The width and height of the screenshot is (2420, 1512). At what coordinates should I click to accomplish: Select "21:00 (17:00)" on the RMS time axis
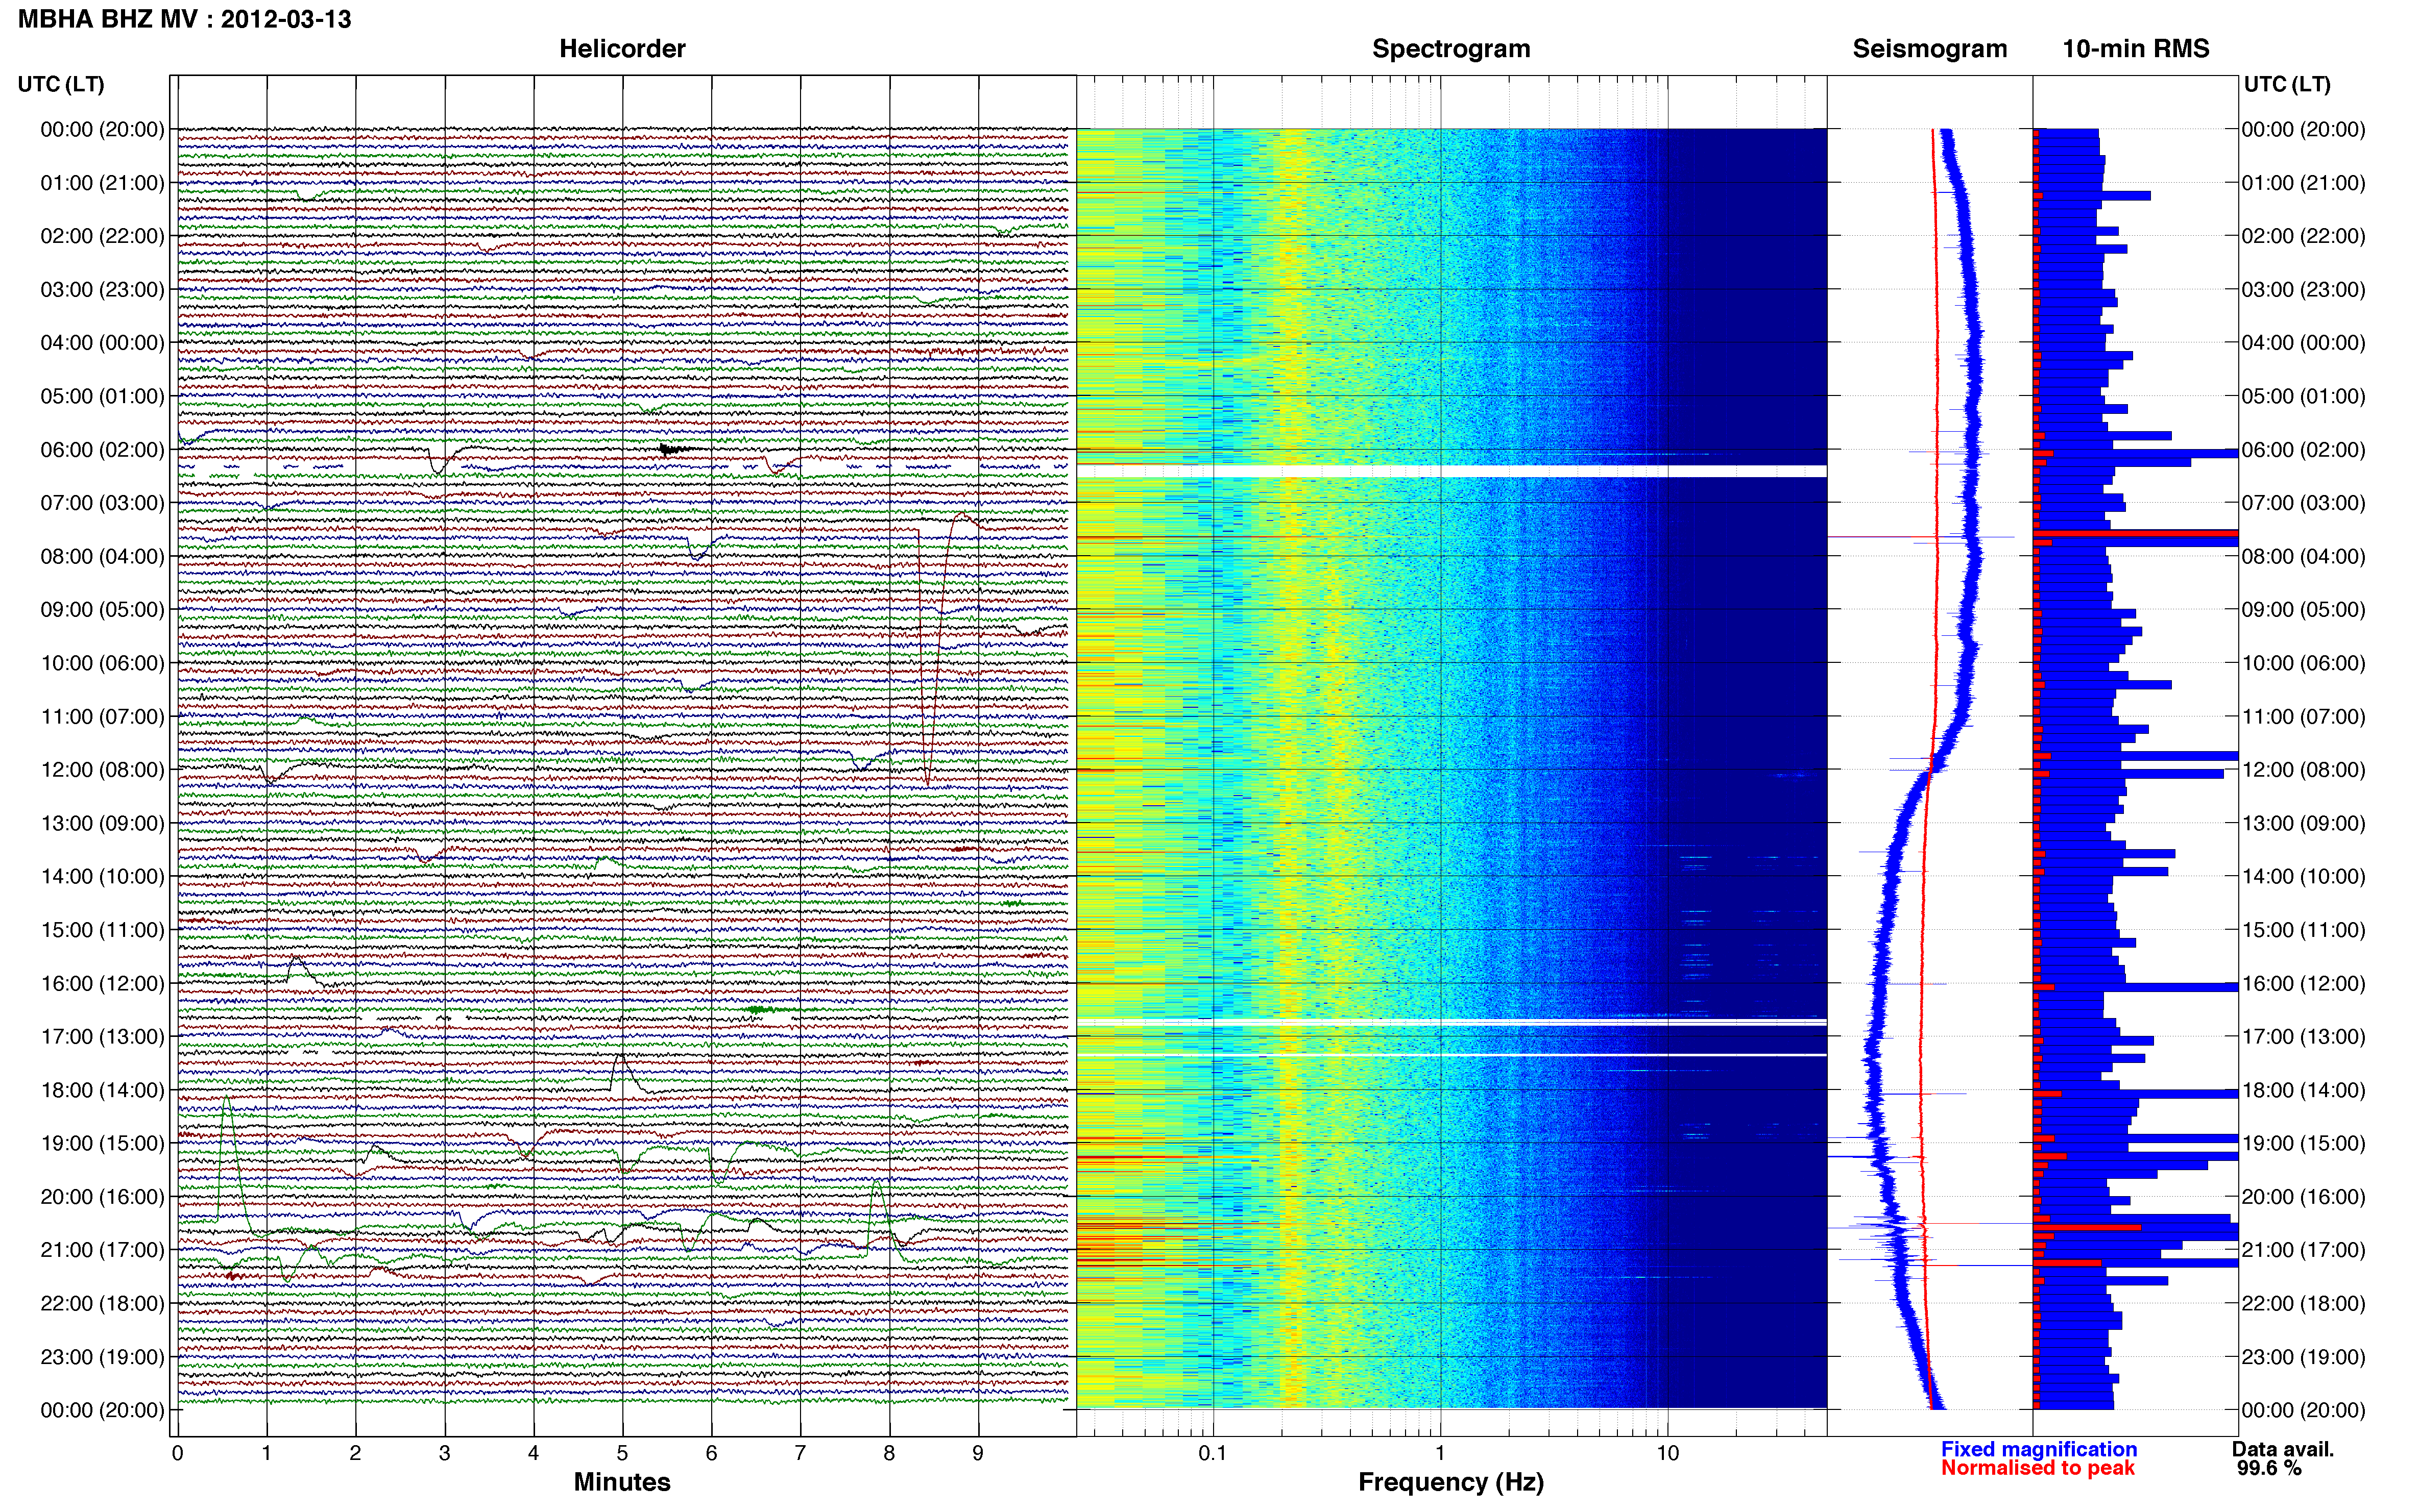click(x=2303, y=1250)
